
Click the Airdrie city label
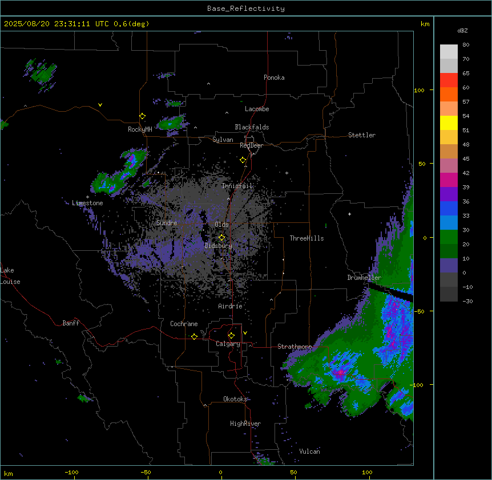[231, 306]
